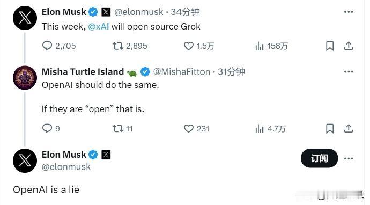
Task: Reply to Misha Turtle Island's tweet
Action: 47,128
